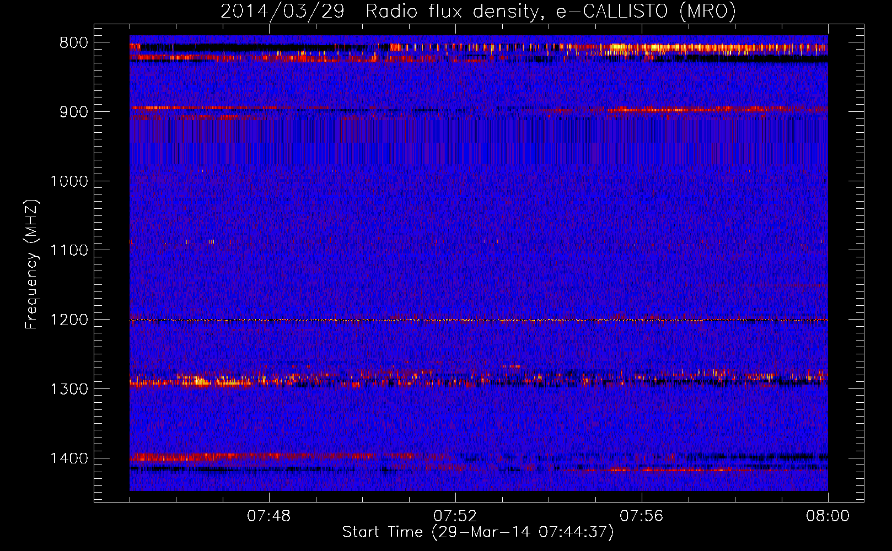
Task: Click the 1300 frequency tick label
Action: point(69,389)
